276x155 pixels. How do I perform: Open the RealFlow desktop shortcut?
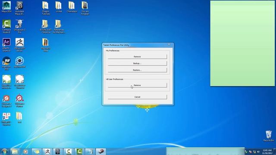6,63
